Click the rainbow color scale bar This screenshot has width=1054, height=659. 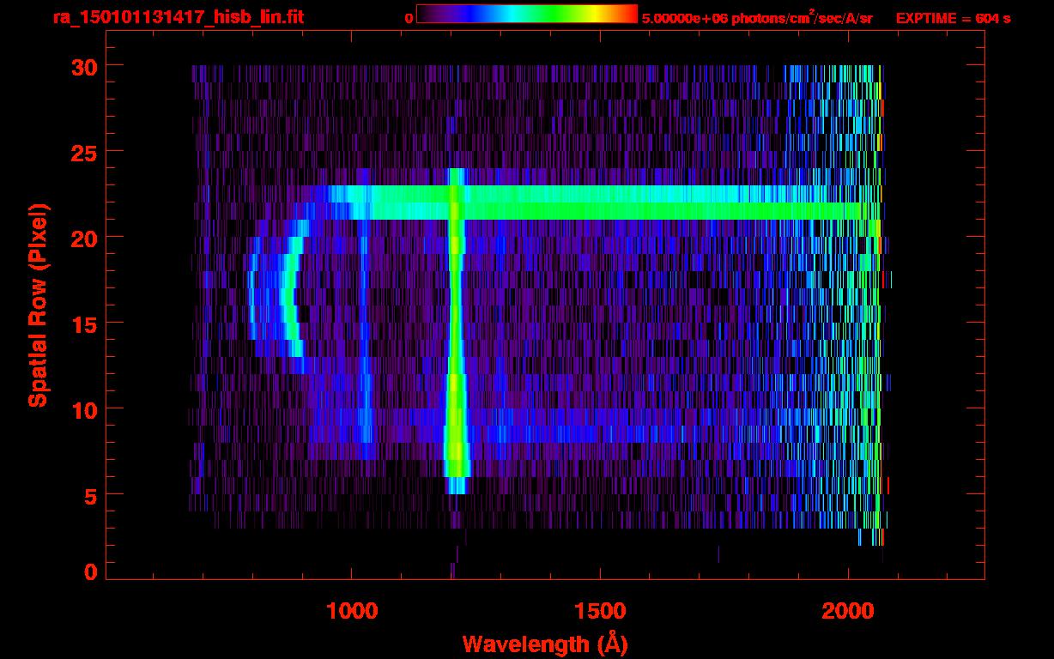tap(527, 14)
